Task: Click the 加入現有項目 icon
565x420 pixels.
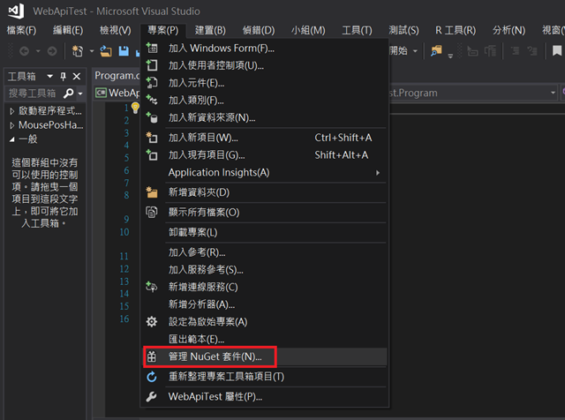Action: coord(152,155)
